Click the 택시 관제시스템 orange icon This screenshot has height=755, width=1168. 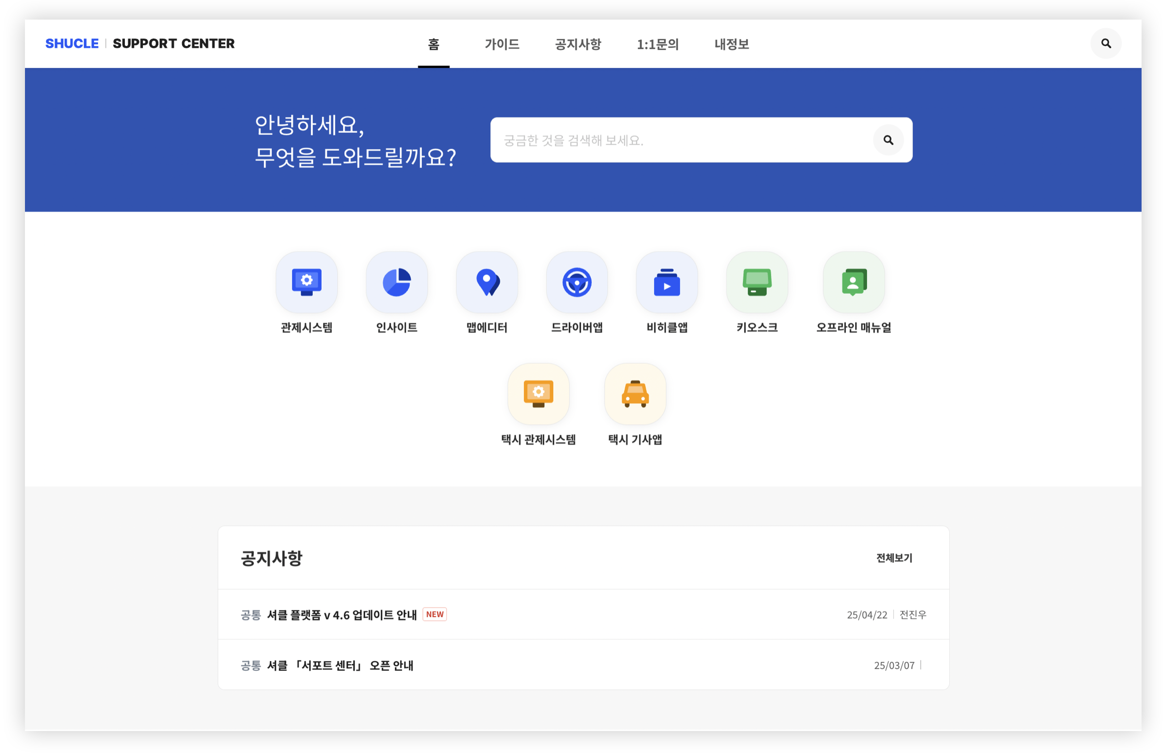pyautogui.click(x=538, y=393)
